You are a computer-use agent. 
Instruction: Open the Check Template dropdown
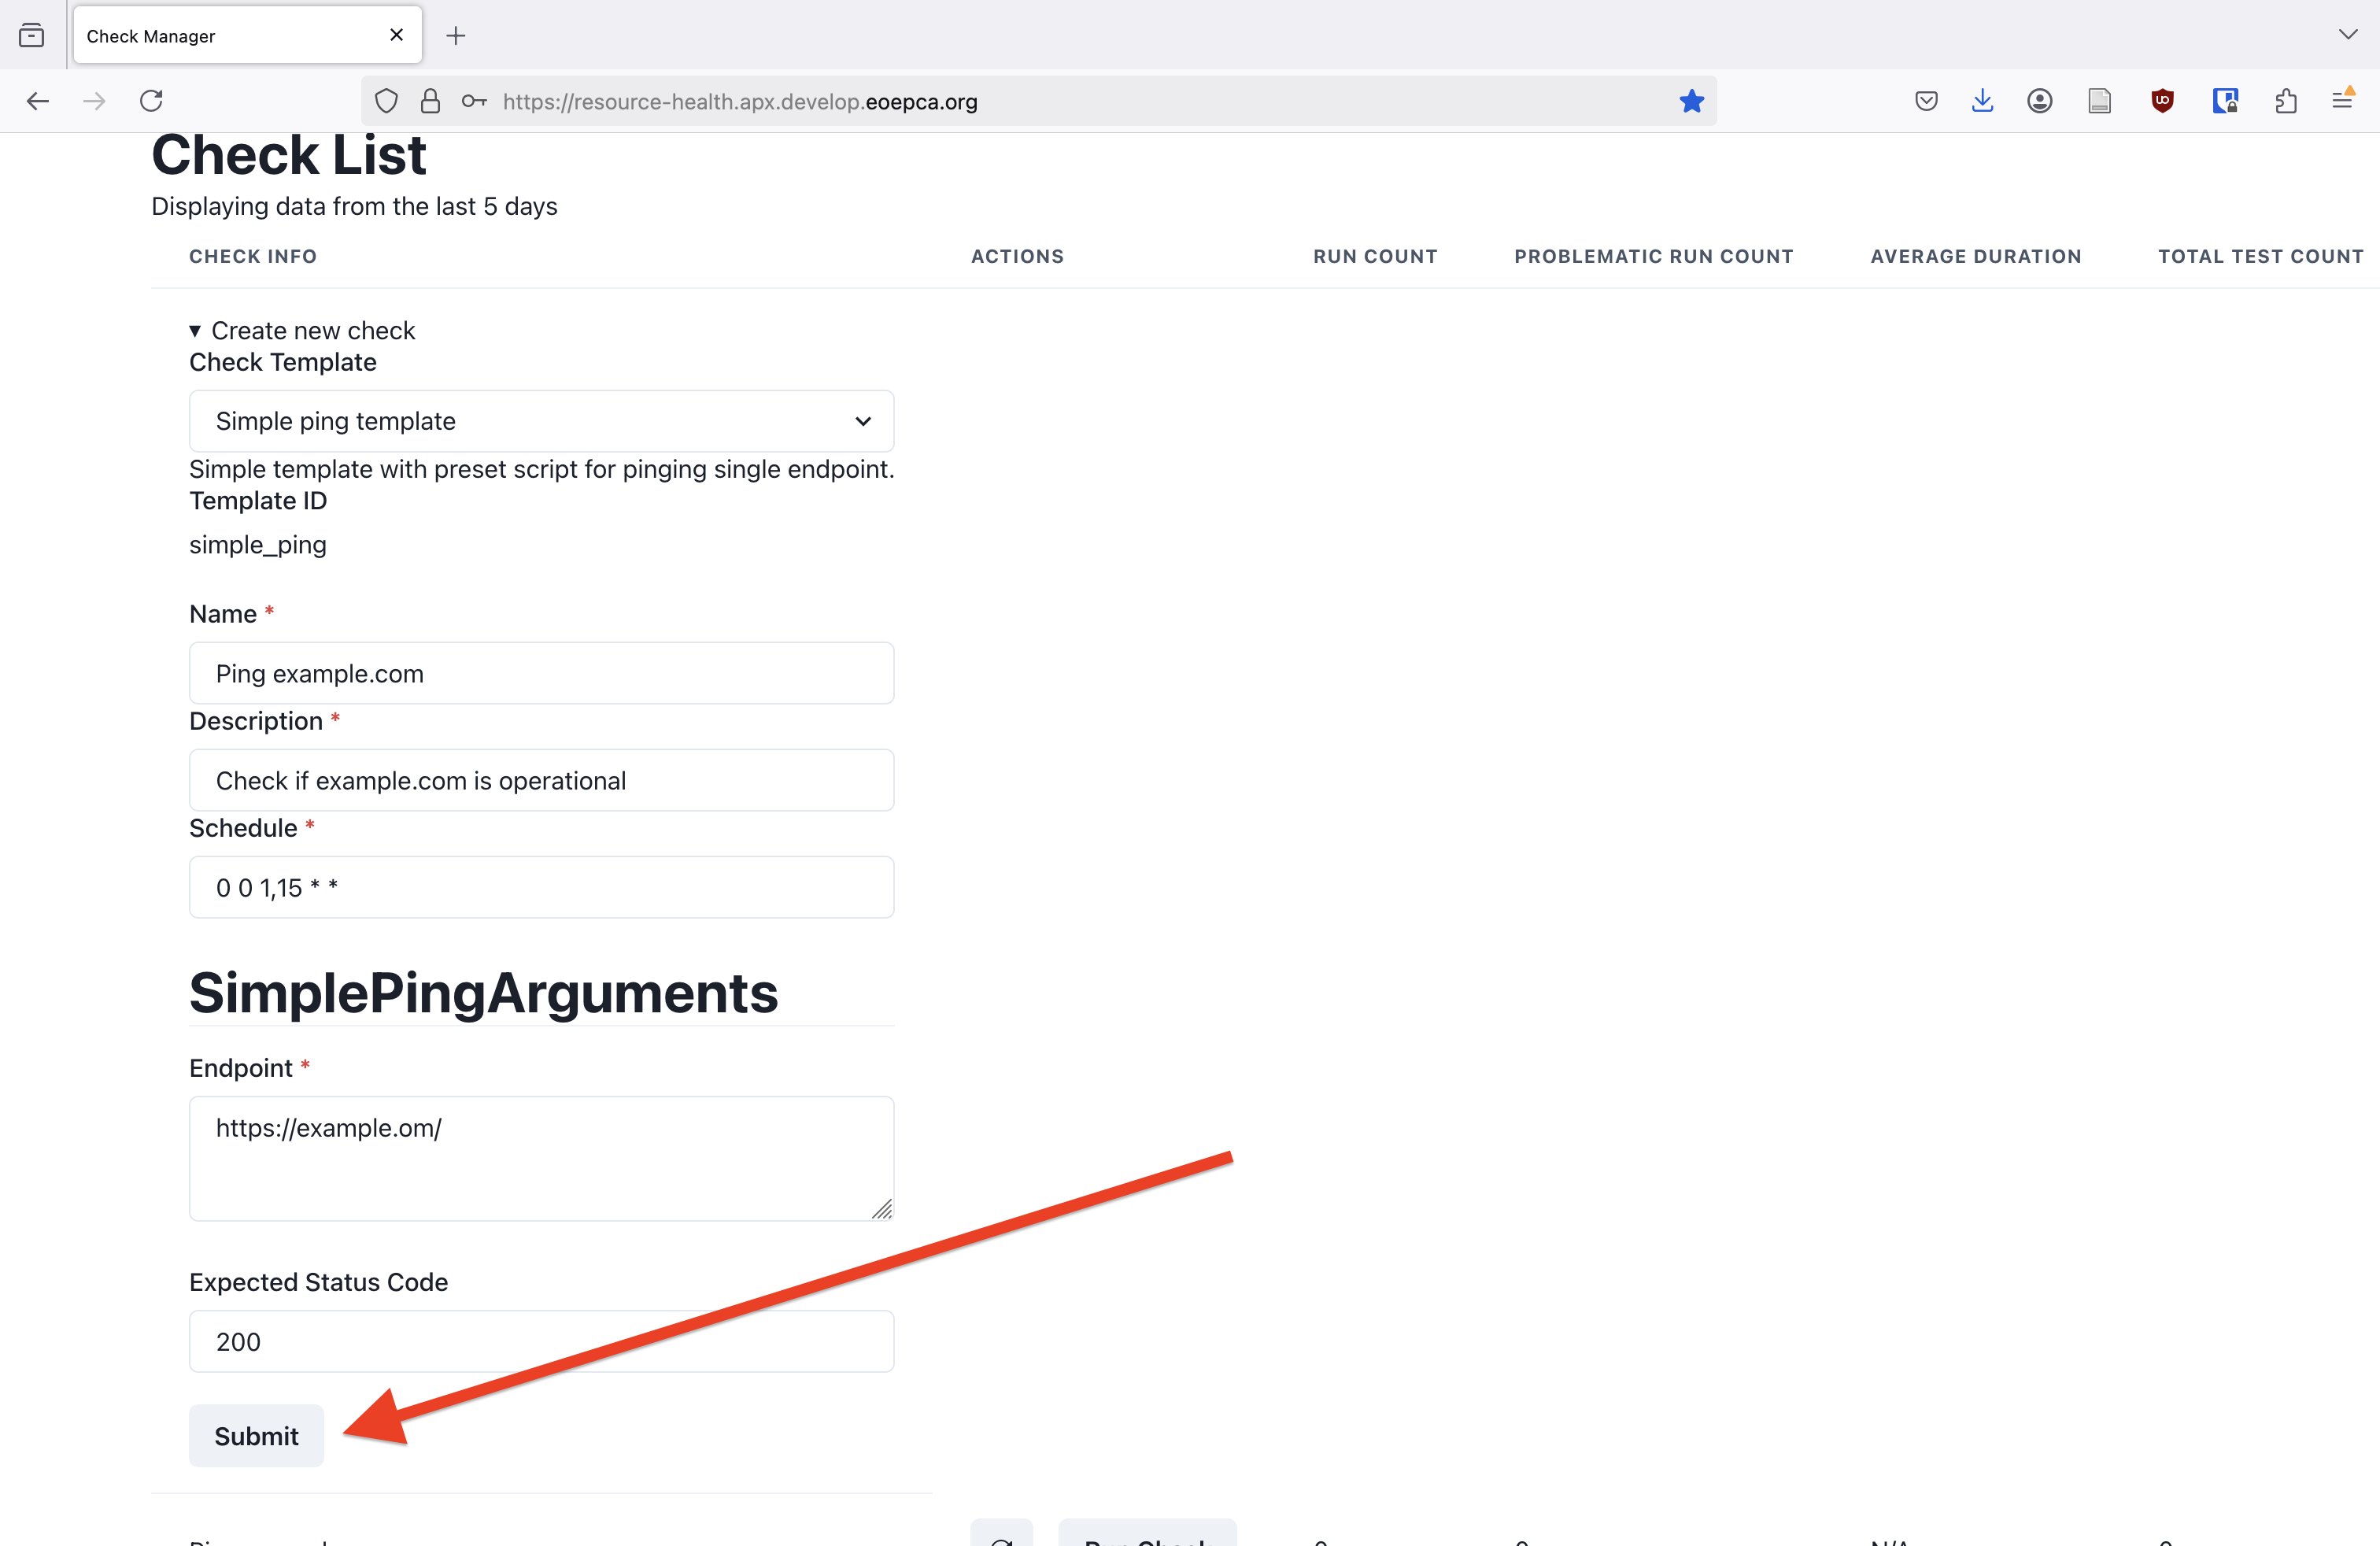(541, 421)
